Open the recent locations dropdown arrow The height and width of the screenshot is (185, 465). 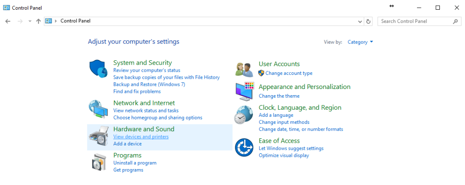(30, 21)
